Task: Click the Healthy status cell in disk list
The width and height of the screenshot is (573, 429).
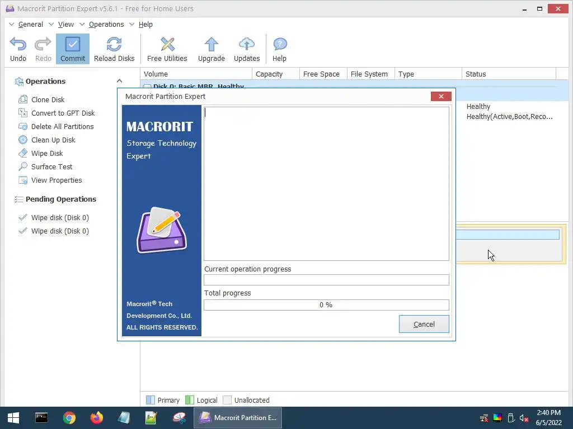Action: point(478,107)
